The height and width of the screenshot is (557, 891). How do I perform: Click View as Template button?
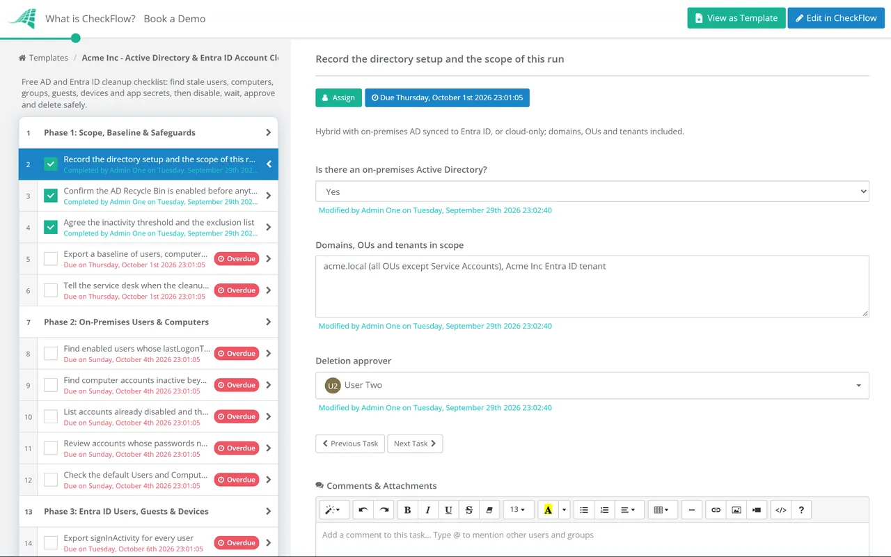(x=736, y=18)
